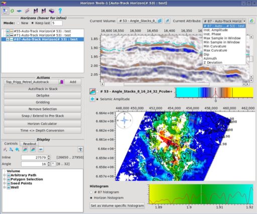Click the blue cube icon beside Current Volume
The image size is (257, 214).
click(x=160, y=21)
